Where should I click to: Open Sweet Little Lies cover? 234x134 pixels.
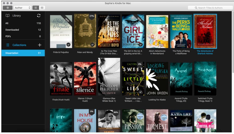pos(133,79)
